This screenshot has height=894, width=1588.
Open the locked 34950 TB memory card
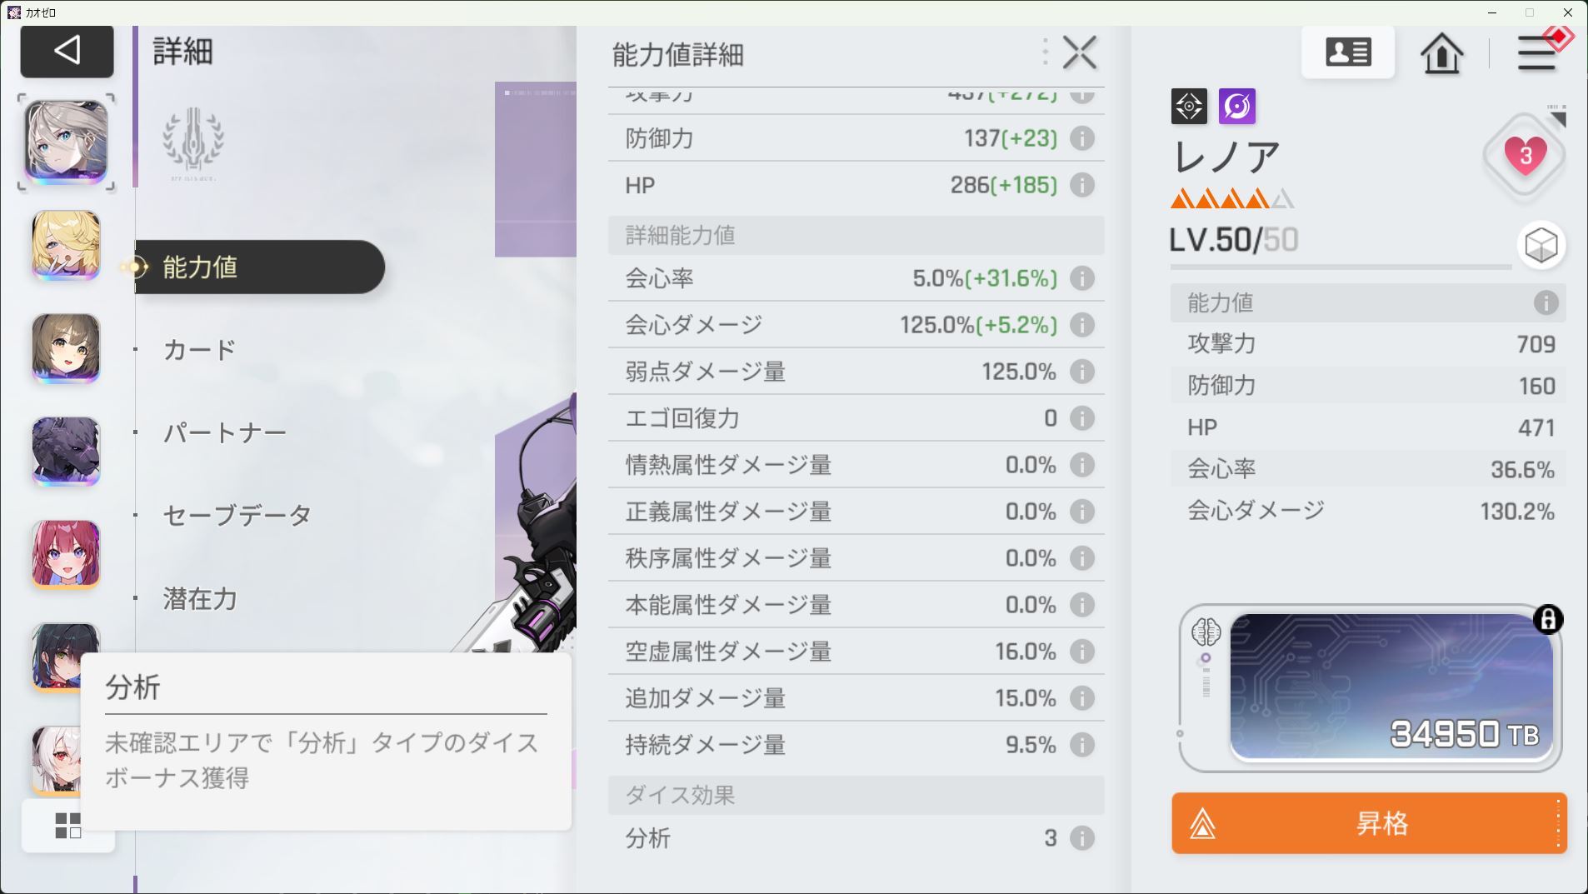(x=1391, y=687)
